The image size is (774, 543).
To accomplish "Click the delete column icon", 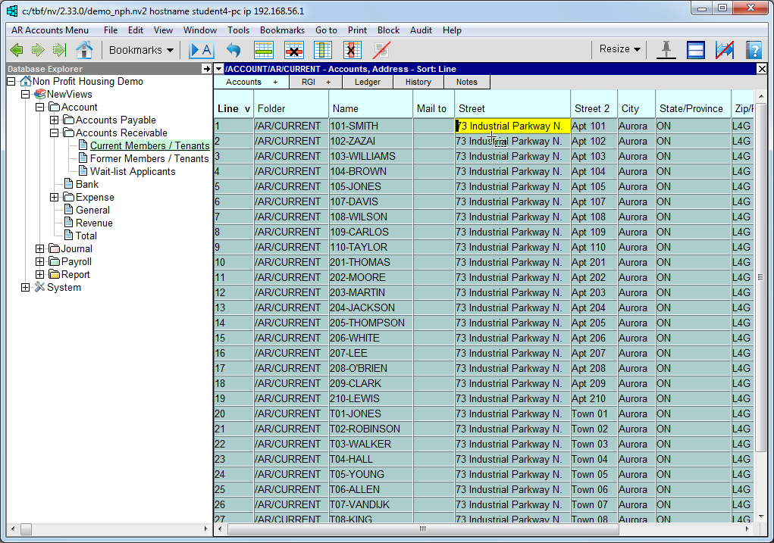I will [351, 51].
